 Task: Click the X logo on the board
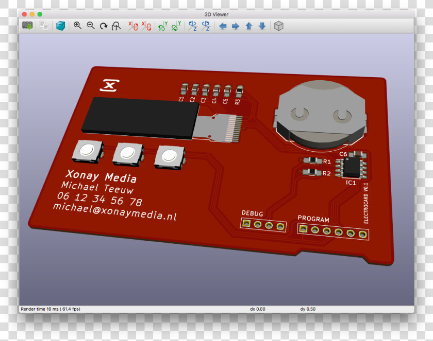coord(110,85)
